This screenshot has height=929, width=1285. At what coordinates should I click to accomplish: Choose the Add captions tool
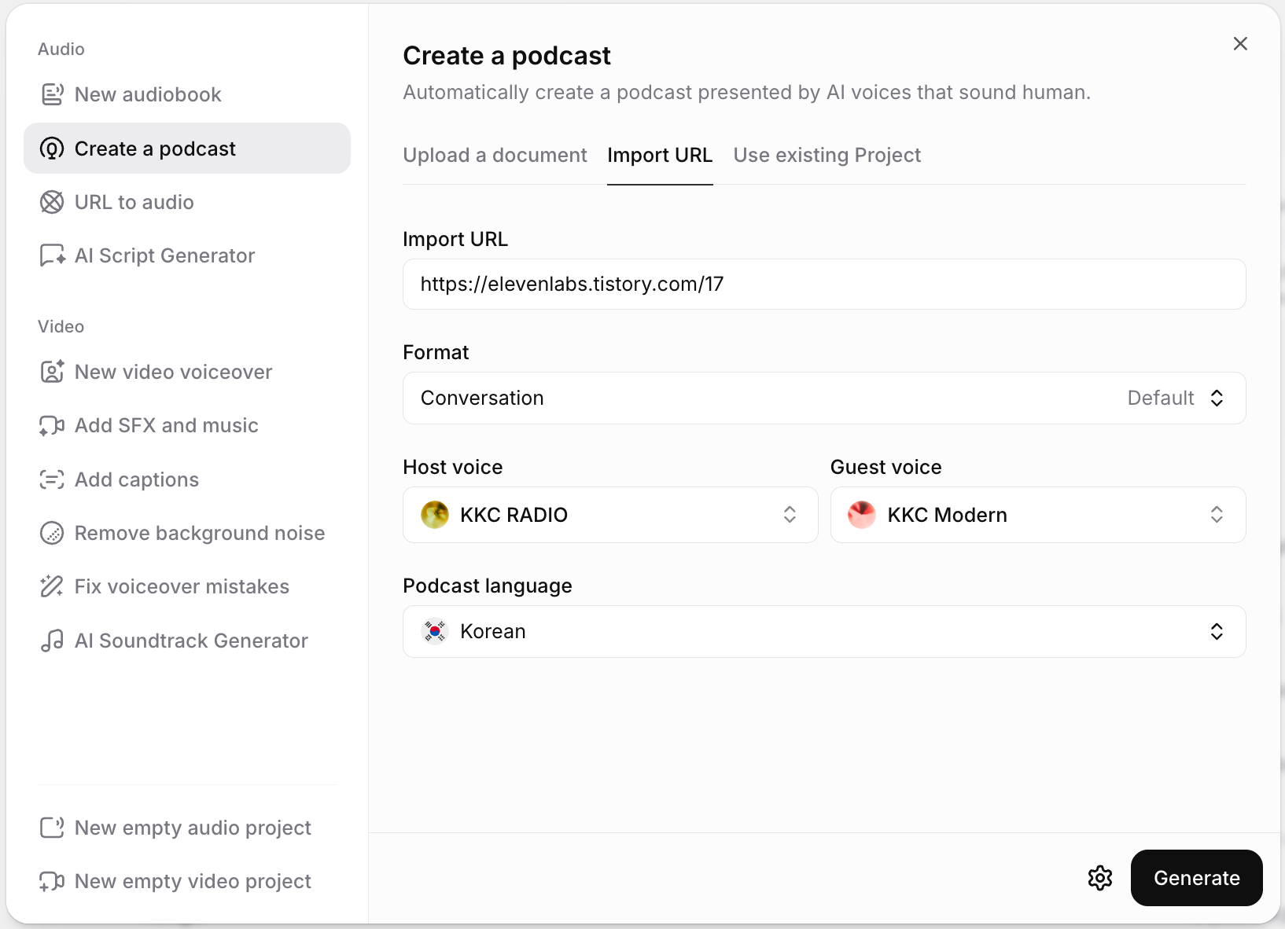pyautogui.click(x=136, y=479)
